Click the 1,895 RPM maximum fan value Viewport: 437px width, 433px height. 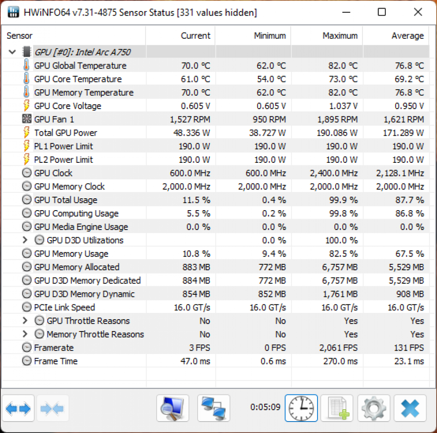click(x=337, y=119)
